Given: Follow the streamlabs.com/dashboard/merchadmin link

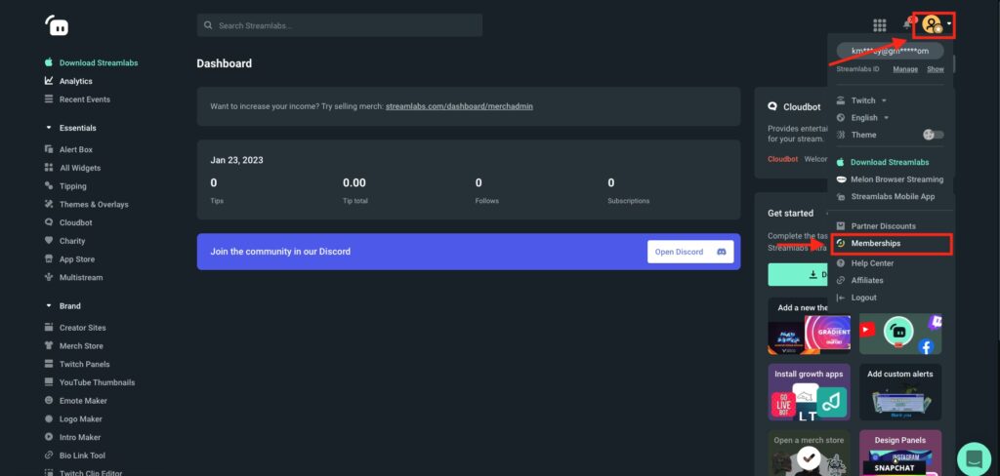Looking at the screenshot, I should [459, 105].
